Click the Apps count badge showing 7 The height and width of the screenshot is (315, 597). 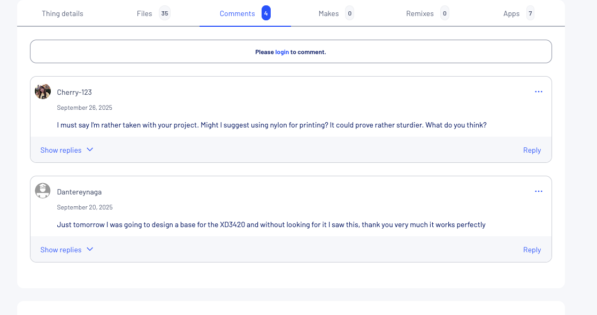pos(530,13)
